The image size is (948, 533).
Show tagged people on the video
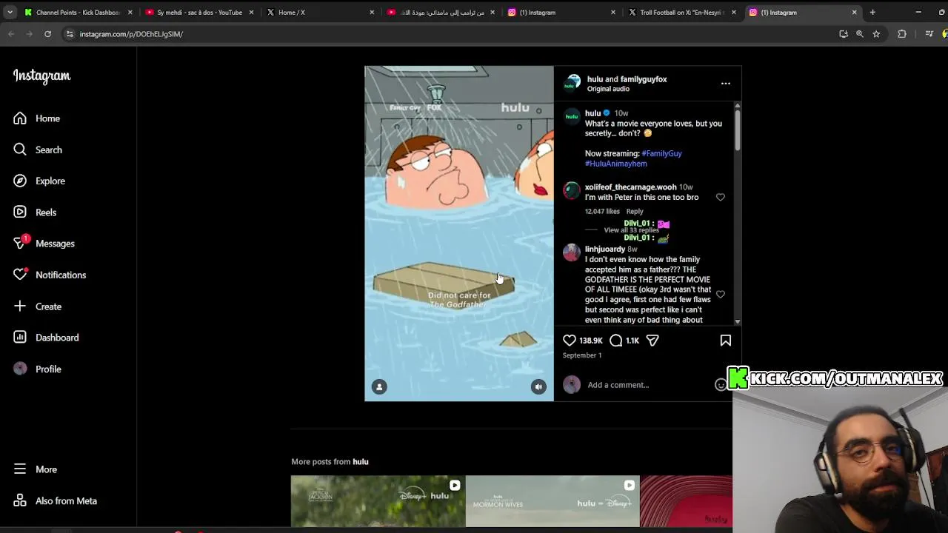point(379,386)
